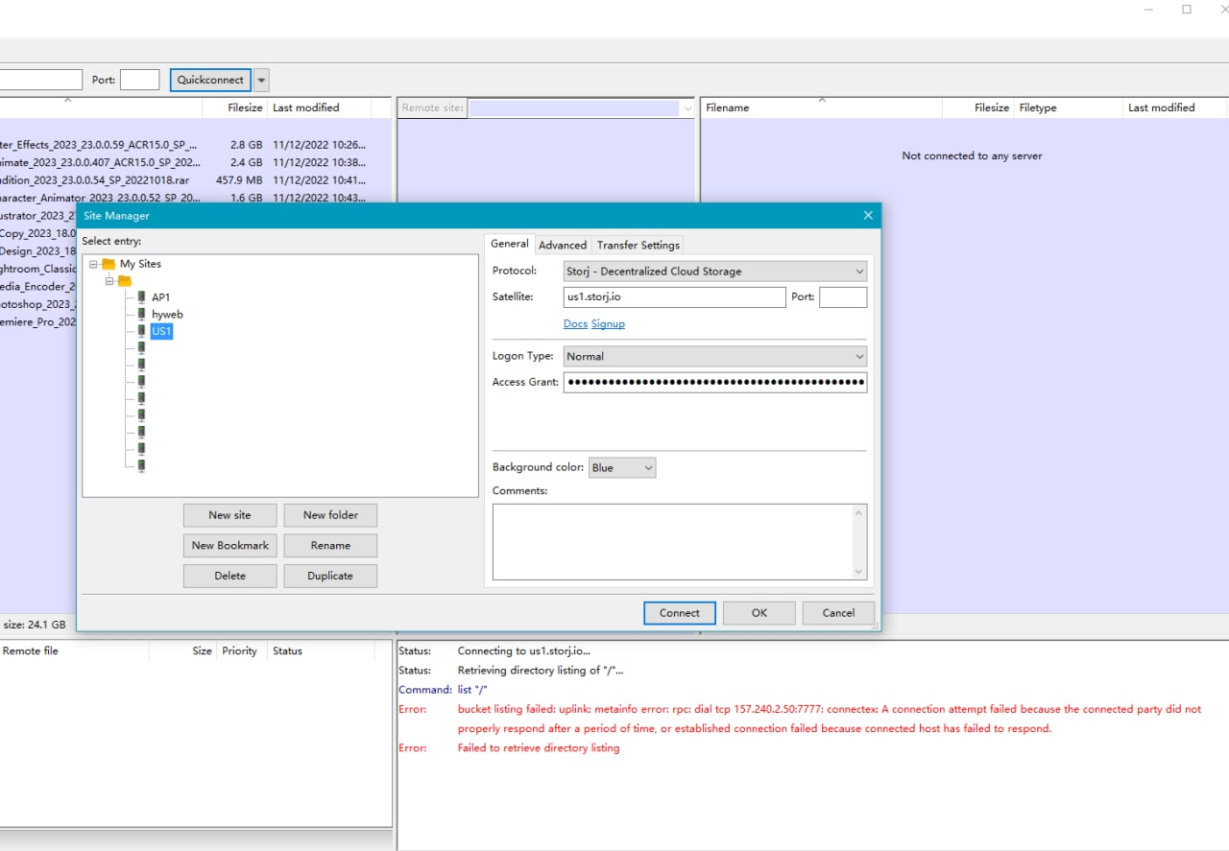Click the 1.6 GB file size cell
The height and width of the screenshot is (851, 1229).
point(246,198)
